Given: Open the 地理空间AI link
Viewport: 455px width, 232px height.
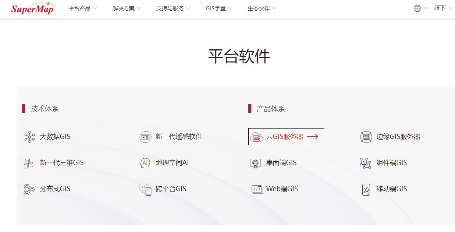Looking at the screenshot, I should (172, 163).
